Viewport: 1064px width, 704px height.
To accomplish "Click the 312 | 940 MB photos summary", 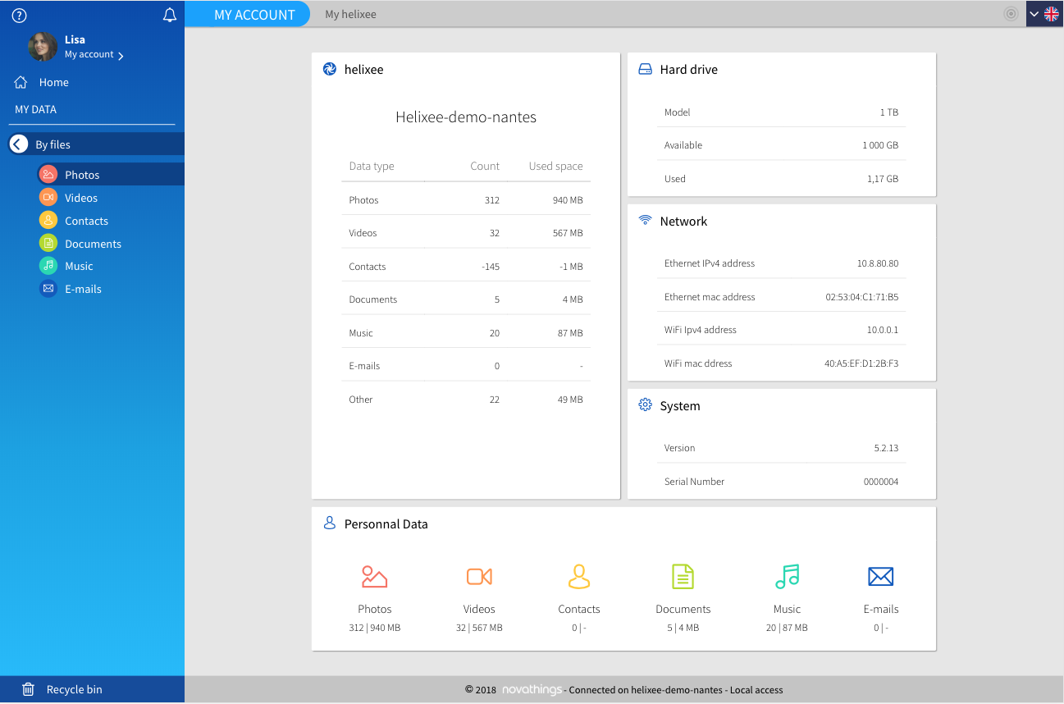I will tap(375, 628).
